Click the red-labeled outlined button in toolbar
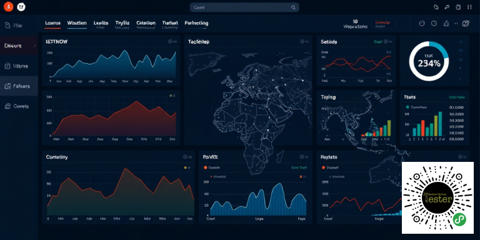The height and width of the screenshot is (240, 480). [384, 24]
